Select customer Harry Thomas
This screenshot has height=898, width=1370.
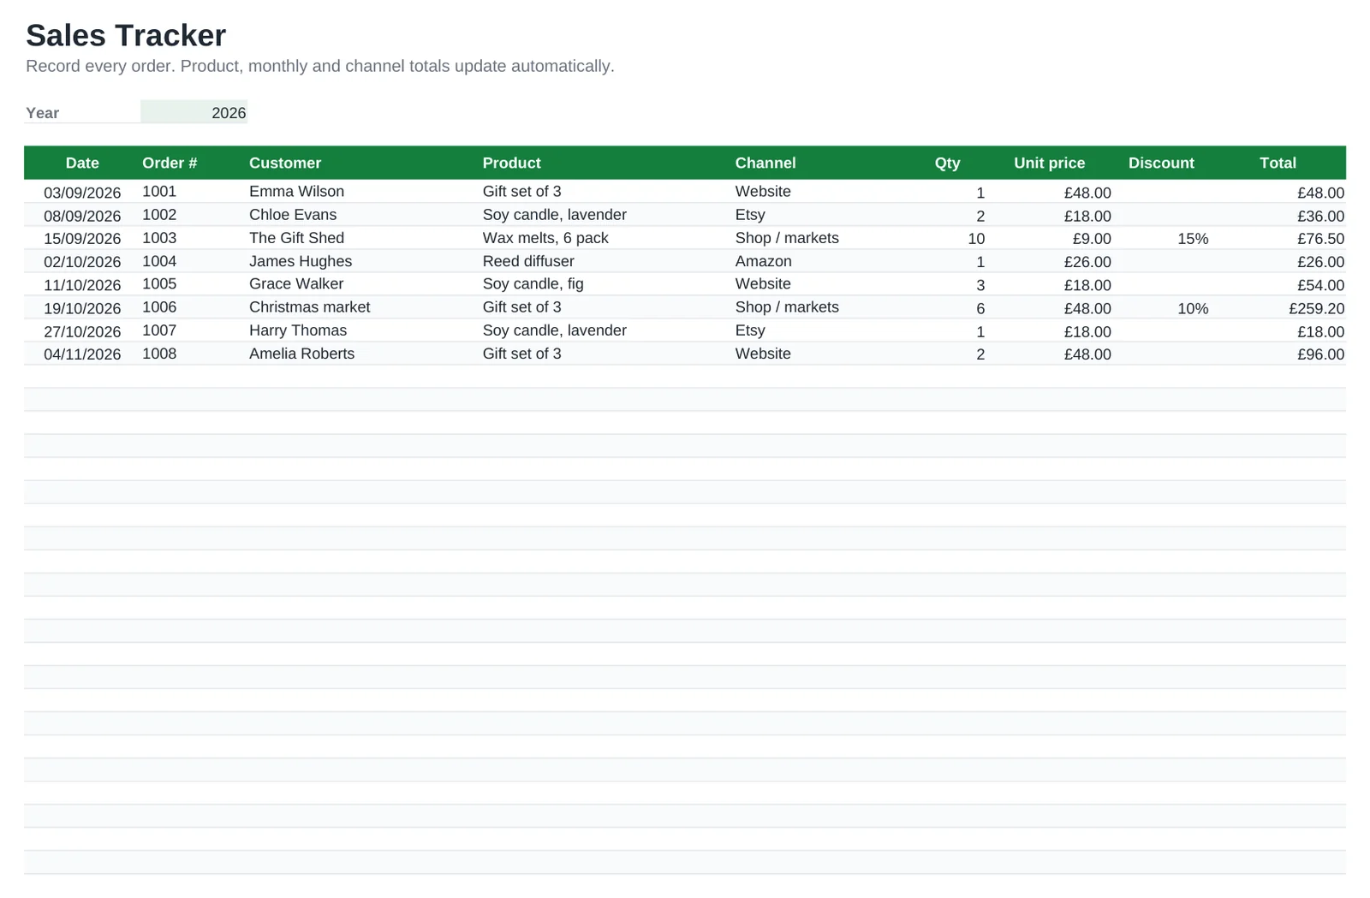pyautogui.click(x=298, y=330)
